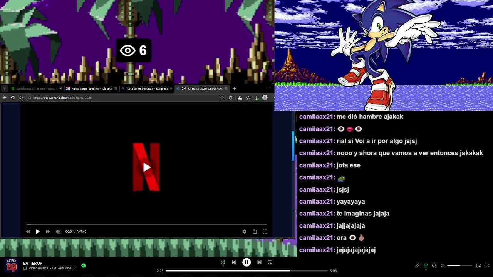Open the music miniplayer icon

coord(478,265)
